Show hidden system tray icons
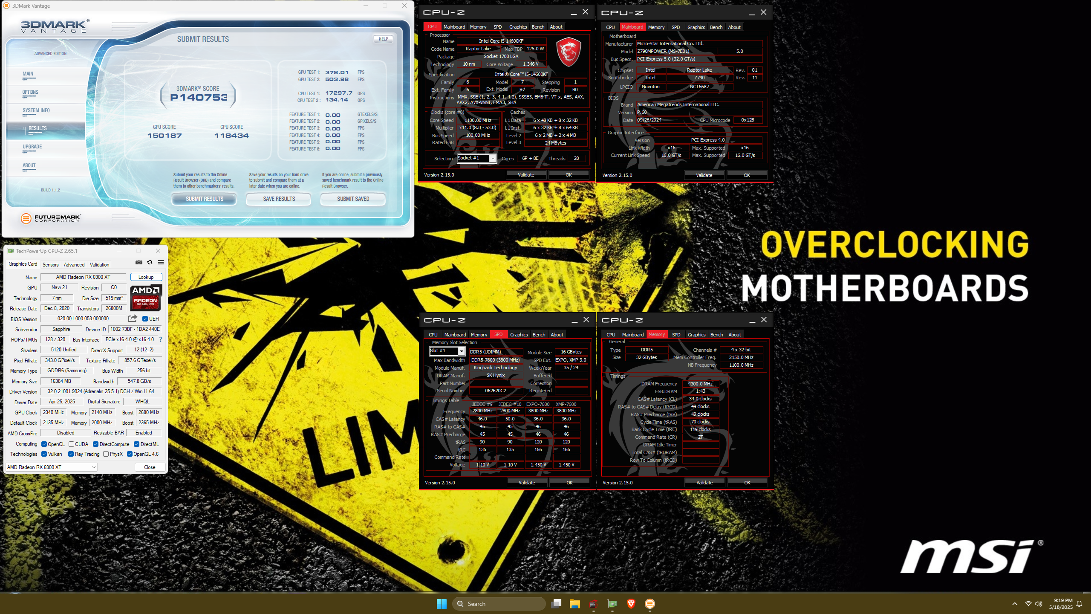 (1015, 604)
